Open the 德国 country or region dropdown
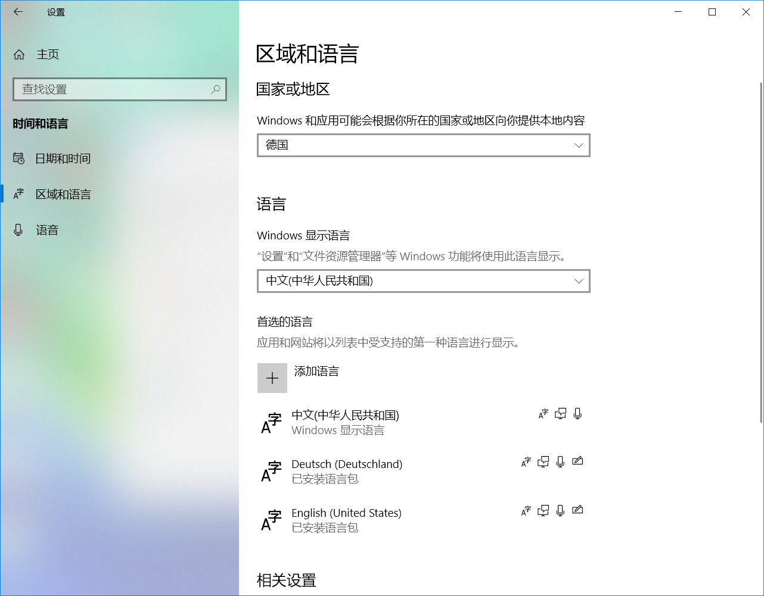This screenshot has width=764, height=596. pyautogui.click(x=424, y=145)
